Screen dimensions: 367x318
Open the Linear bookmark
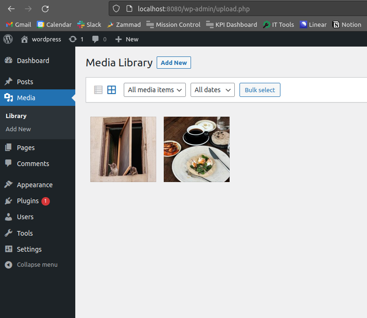click(x=313, y=24)
